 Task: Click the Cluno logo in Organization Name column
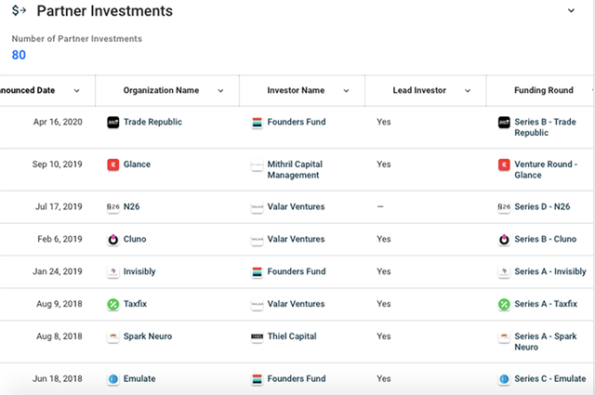coord(113,240)
